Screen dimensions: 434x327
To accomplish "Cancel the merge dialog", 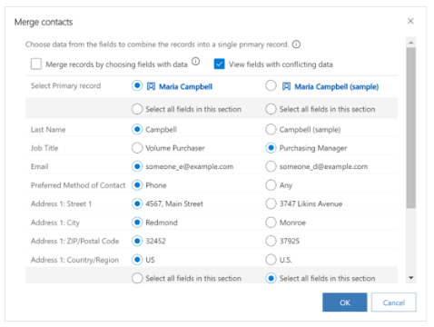I will point(394,302).
